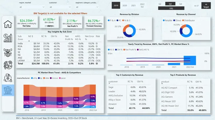Viewport: 215px width, 120px height.
Task: Click the dale manufacturer legend item
Action: pyautogui.click(x=46, y=78)
